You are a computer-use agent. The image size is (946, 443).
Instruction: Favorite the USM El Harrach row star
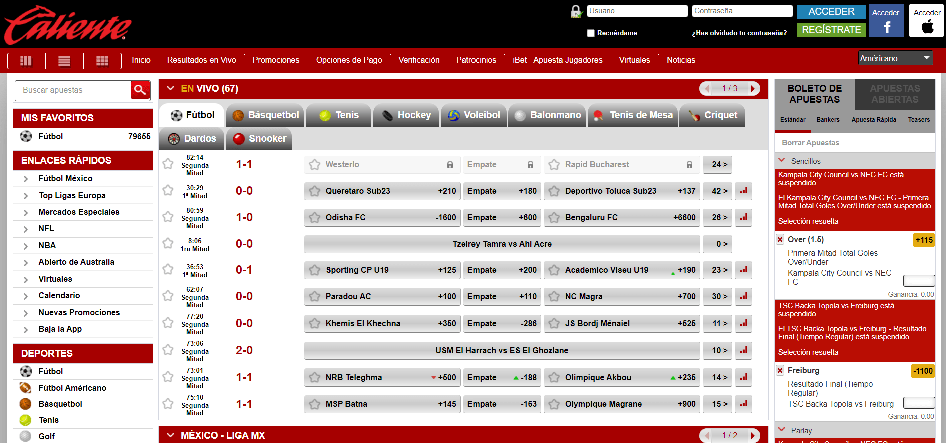[x=168, y=350]
